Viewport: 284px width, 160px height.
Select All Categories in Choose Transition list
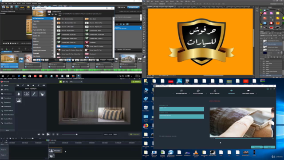pos(43,18)
